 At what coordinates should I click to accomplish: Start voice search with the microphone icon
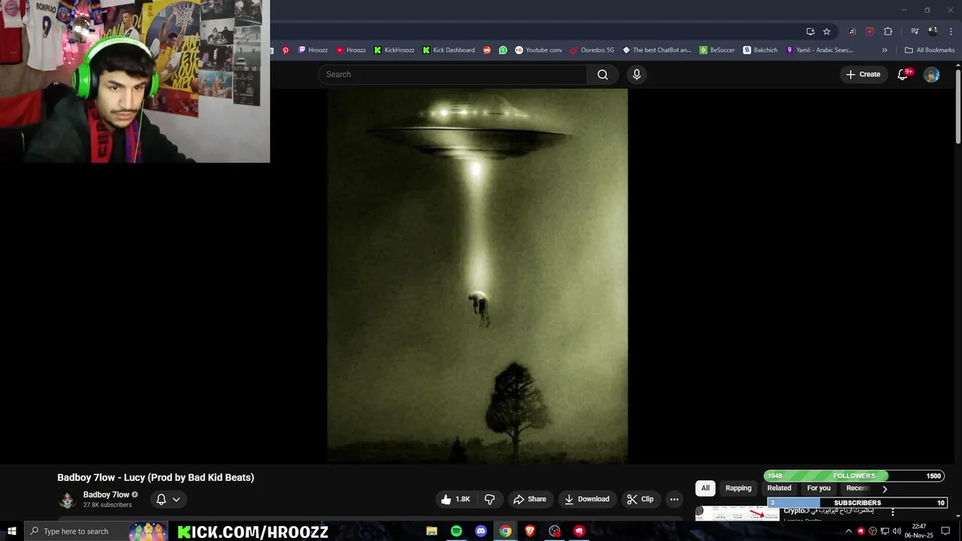(x=637, y=74)
